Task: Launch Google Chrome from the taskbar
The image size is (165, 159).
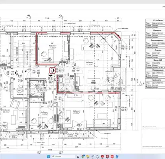Action: click(x=83, y=157)
